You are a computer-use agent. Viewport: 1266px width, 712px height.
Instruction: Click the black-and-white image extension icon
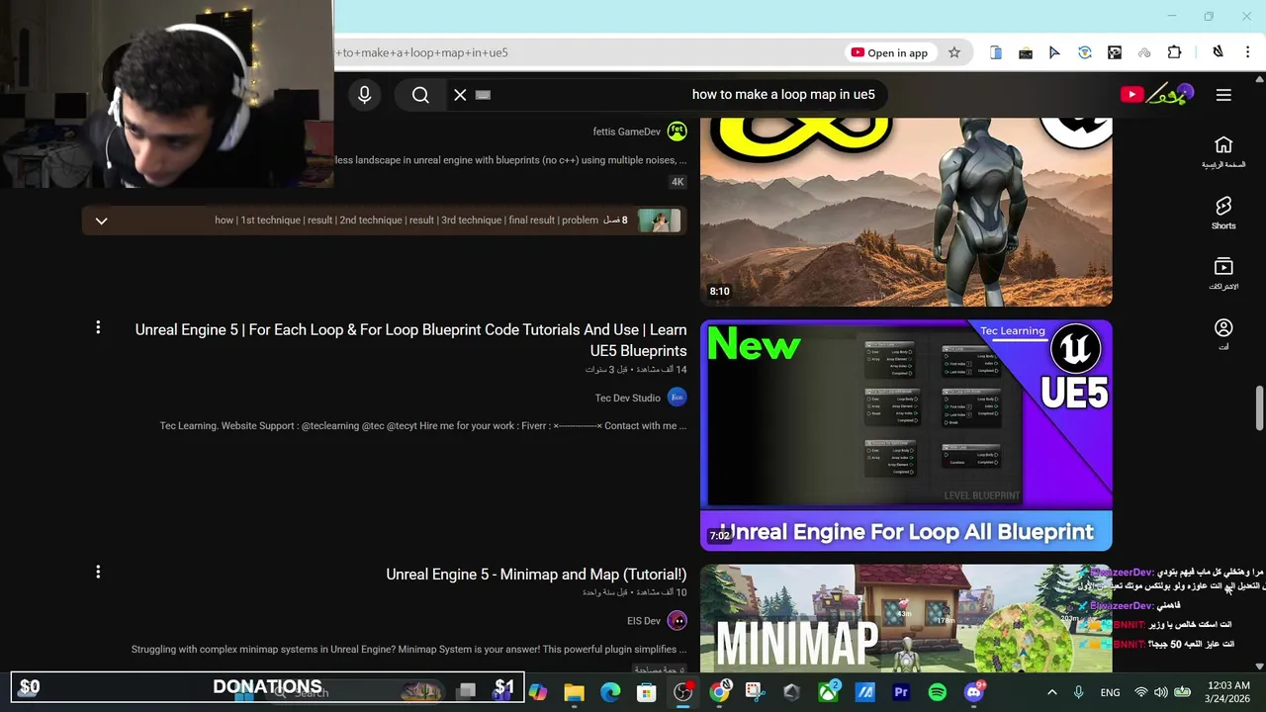tap(1115, 52)
